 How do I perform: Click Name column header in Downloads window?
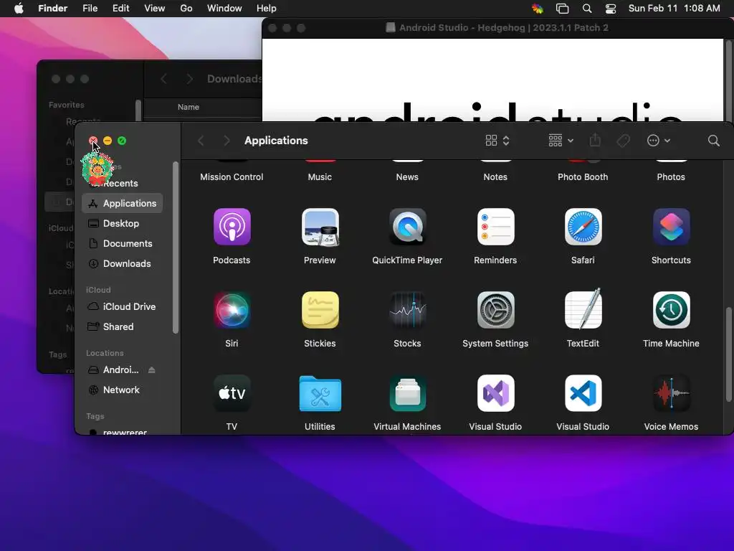(189, 107)
